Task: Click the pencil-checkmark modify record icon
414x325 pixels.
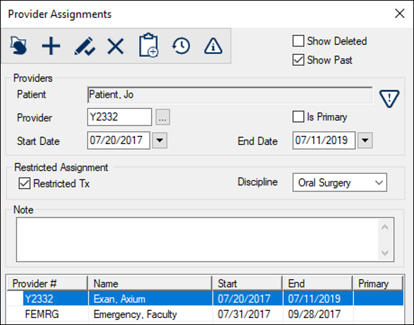Action: tap(84, 46)
